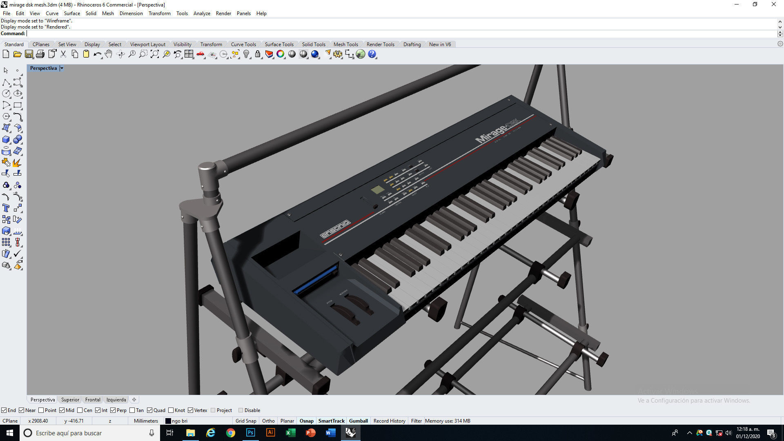This screenshot has width=784, height=441.
Task: Click the blue sphere Render icon
Action: (x=315, y=54)
